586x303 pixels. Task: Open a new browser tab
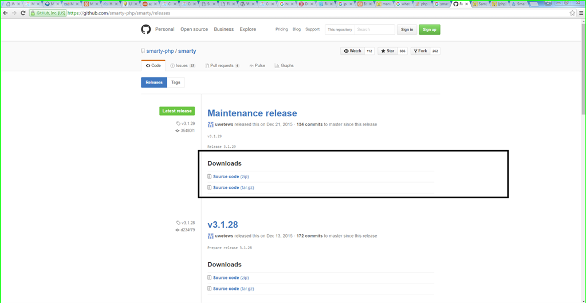534,4
